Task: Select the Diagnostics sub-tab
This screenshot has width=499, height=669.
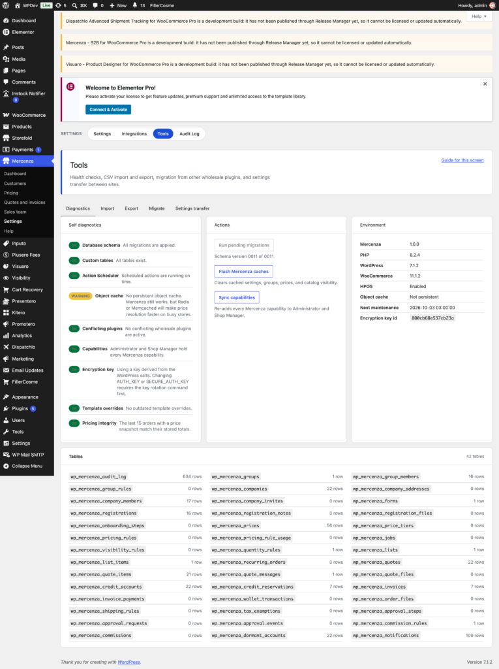Action: [x=78, y=208]
